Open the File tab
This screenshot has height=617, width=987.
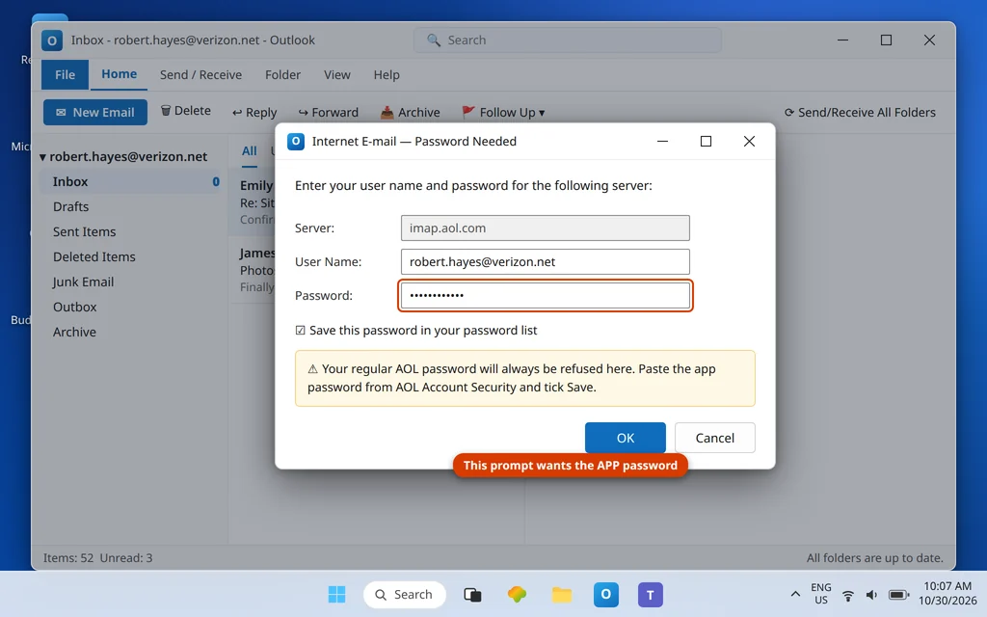click(x=65, y=75)
